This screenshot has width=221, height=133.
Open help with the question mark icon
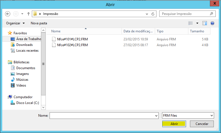[212, 23]
